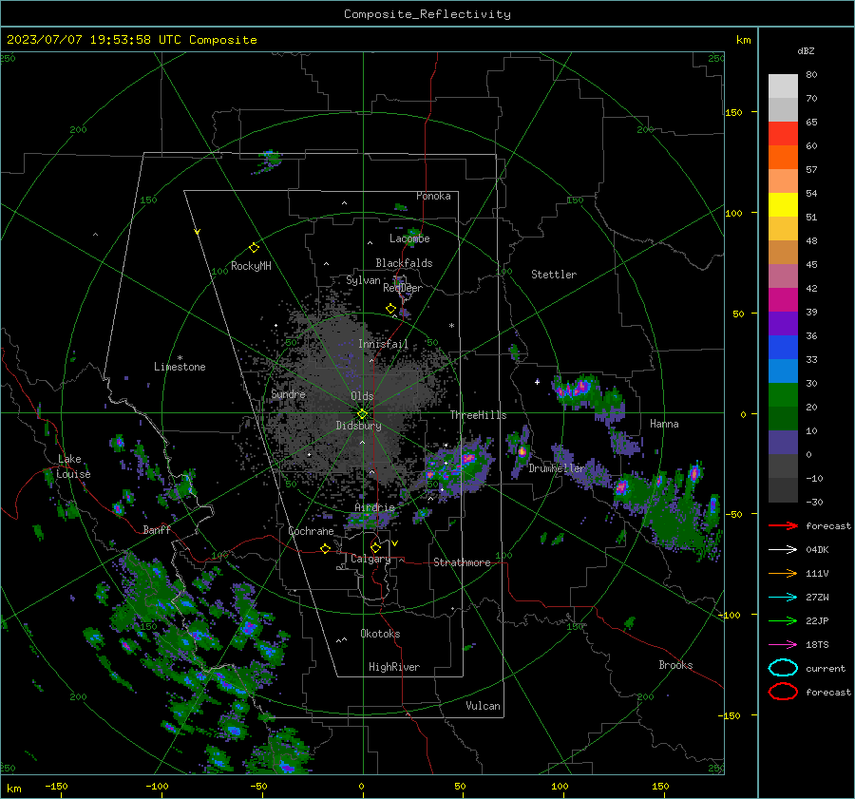
Task: Select the cyan current ellipse icon
Action: 783,668
